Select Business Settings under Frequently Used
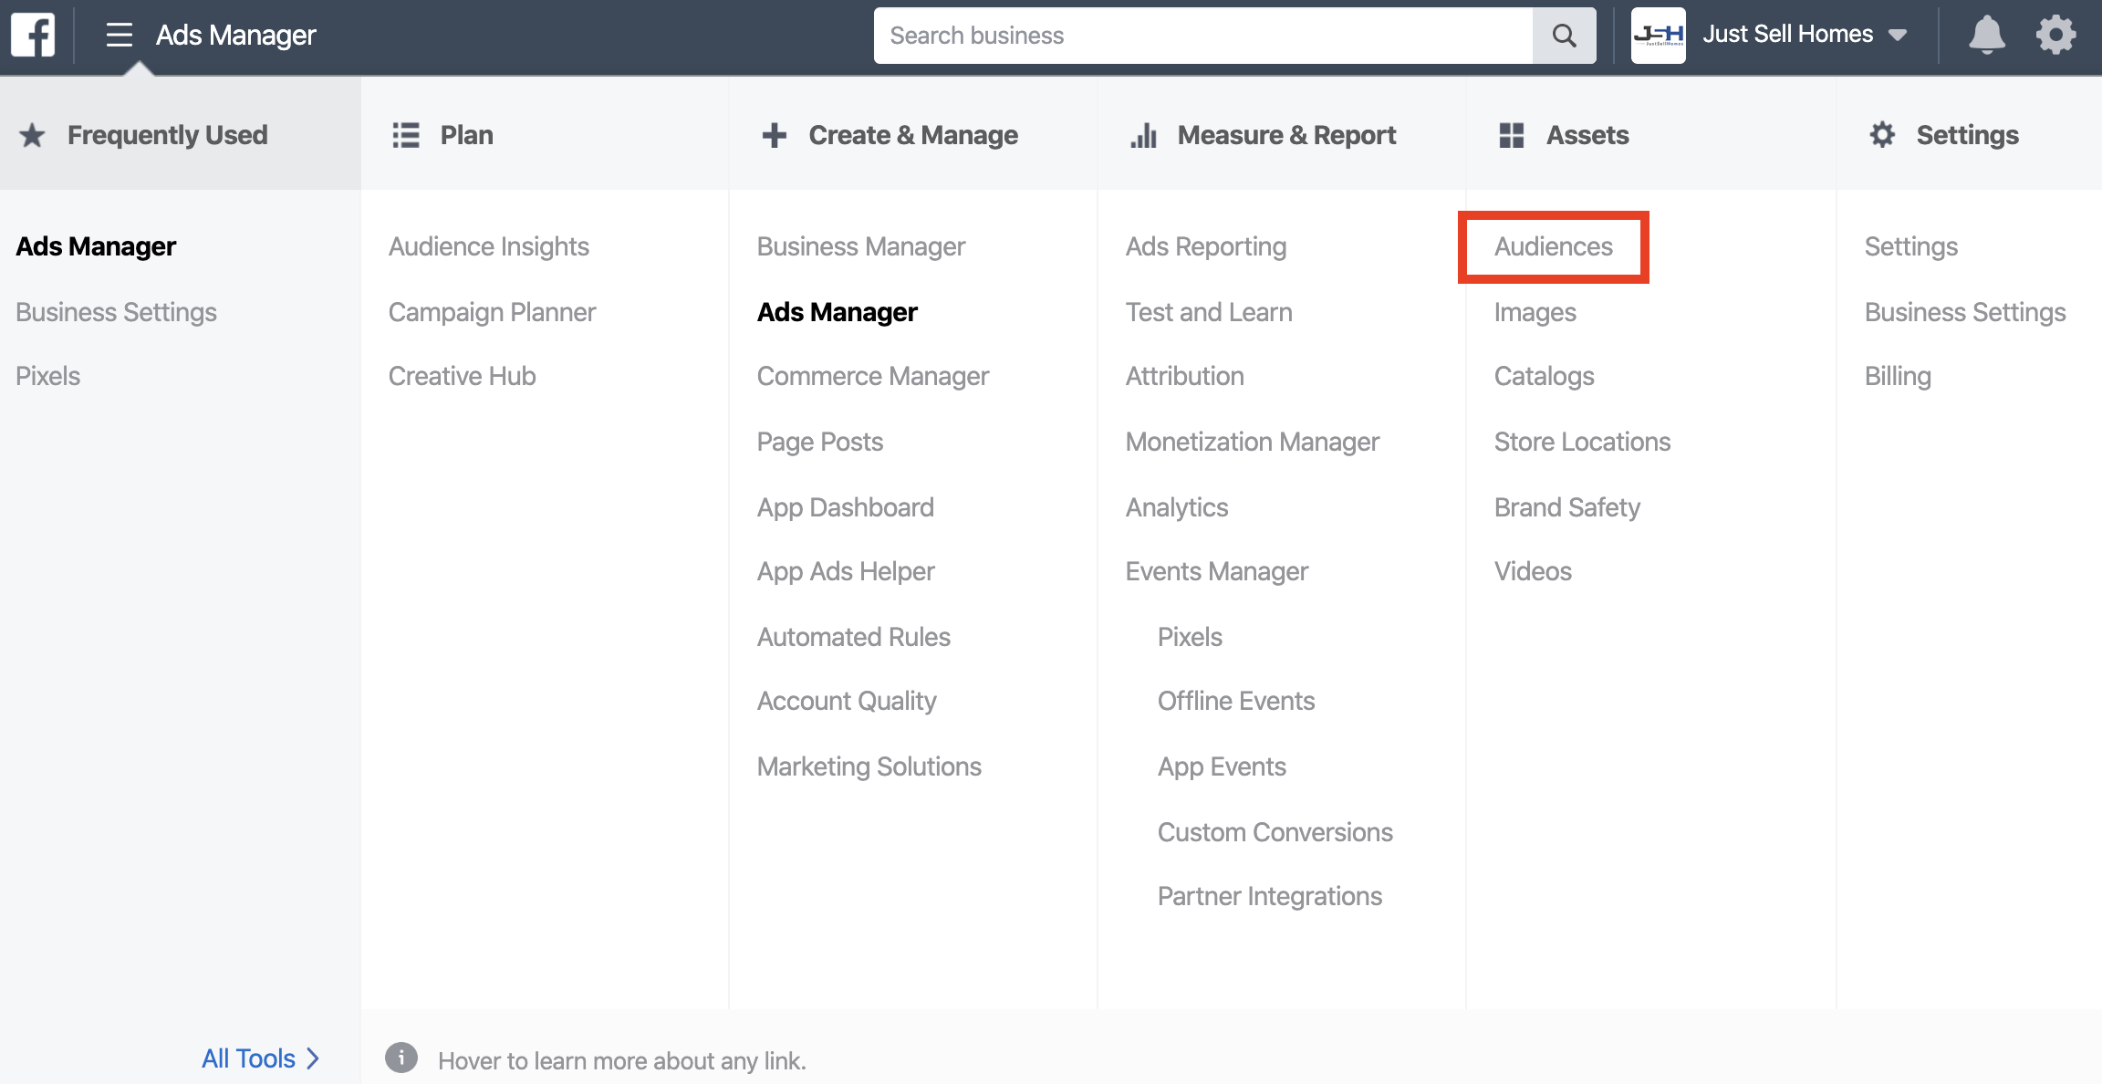The image size is (2102, 1084). 116,311
